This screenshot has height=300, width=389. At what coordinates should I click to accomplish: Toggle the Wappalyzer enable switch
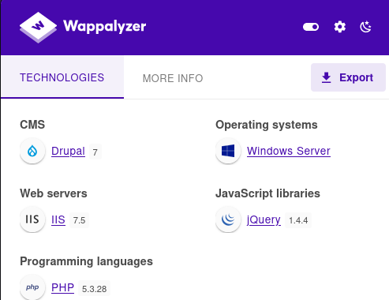tap(311, 27)
